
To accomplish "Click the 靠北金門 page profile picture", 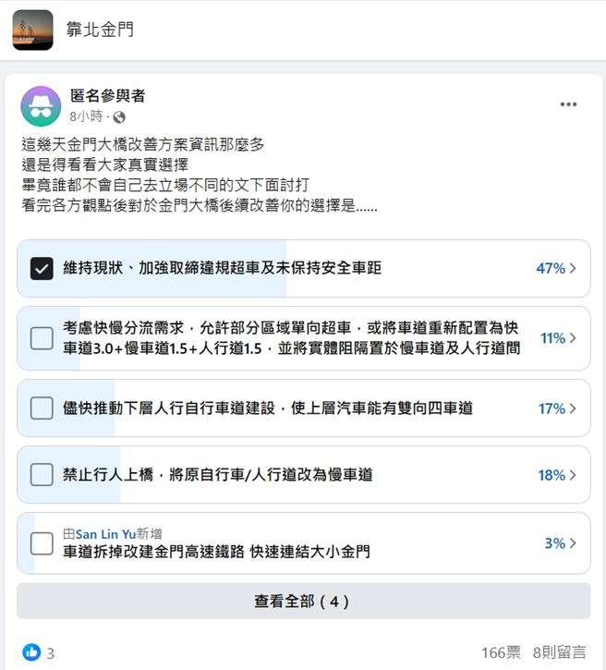I will 32,30.
